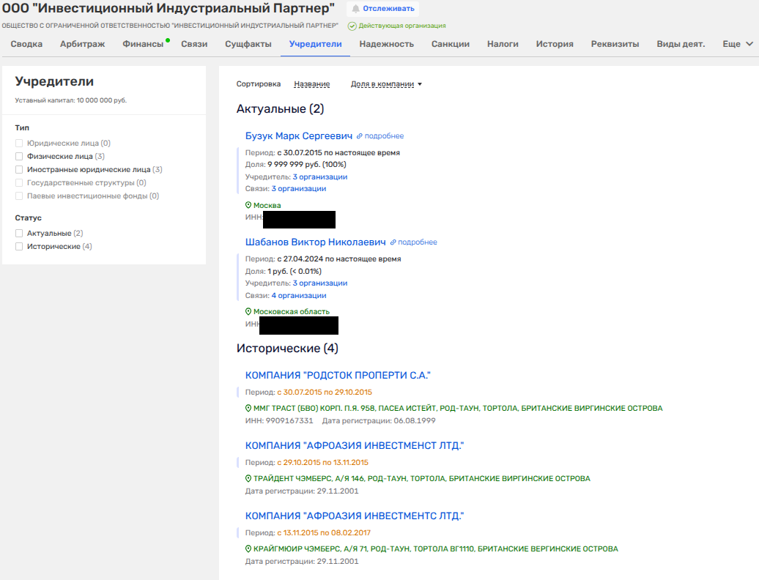Click the green checkmark status icon
The image size is (759, 580).
point(352,26)
